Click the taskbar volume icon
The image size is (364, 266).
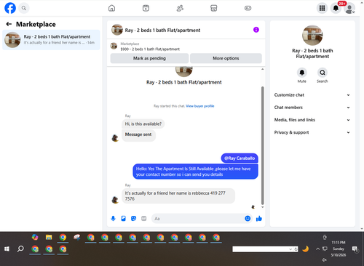(x=325, y=260)
